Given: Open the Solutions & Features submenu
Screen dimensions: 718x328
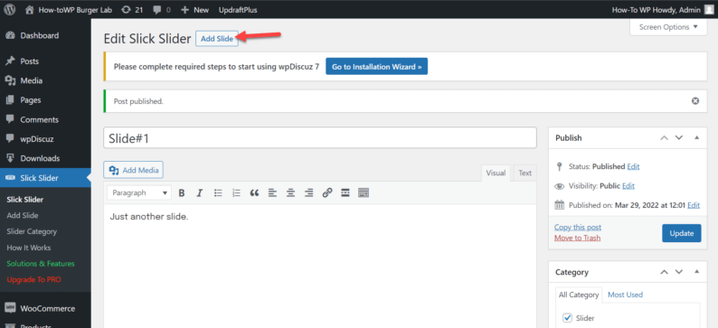Looking at the screenshot, I should point(41,264).
